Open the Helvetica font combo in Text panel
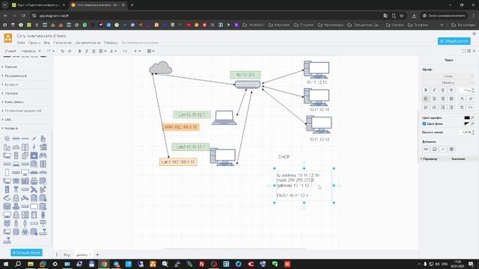Screen dimensions: 479x269 448,82
